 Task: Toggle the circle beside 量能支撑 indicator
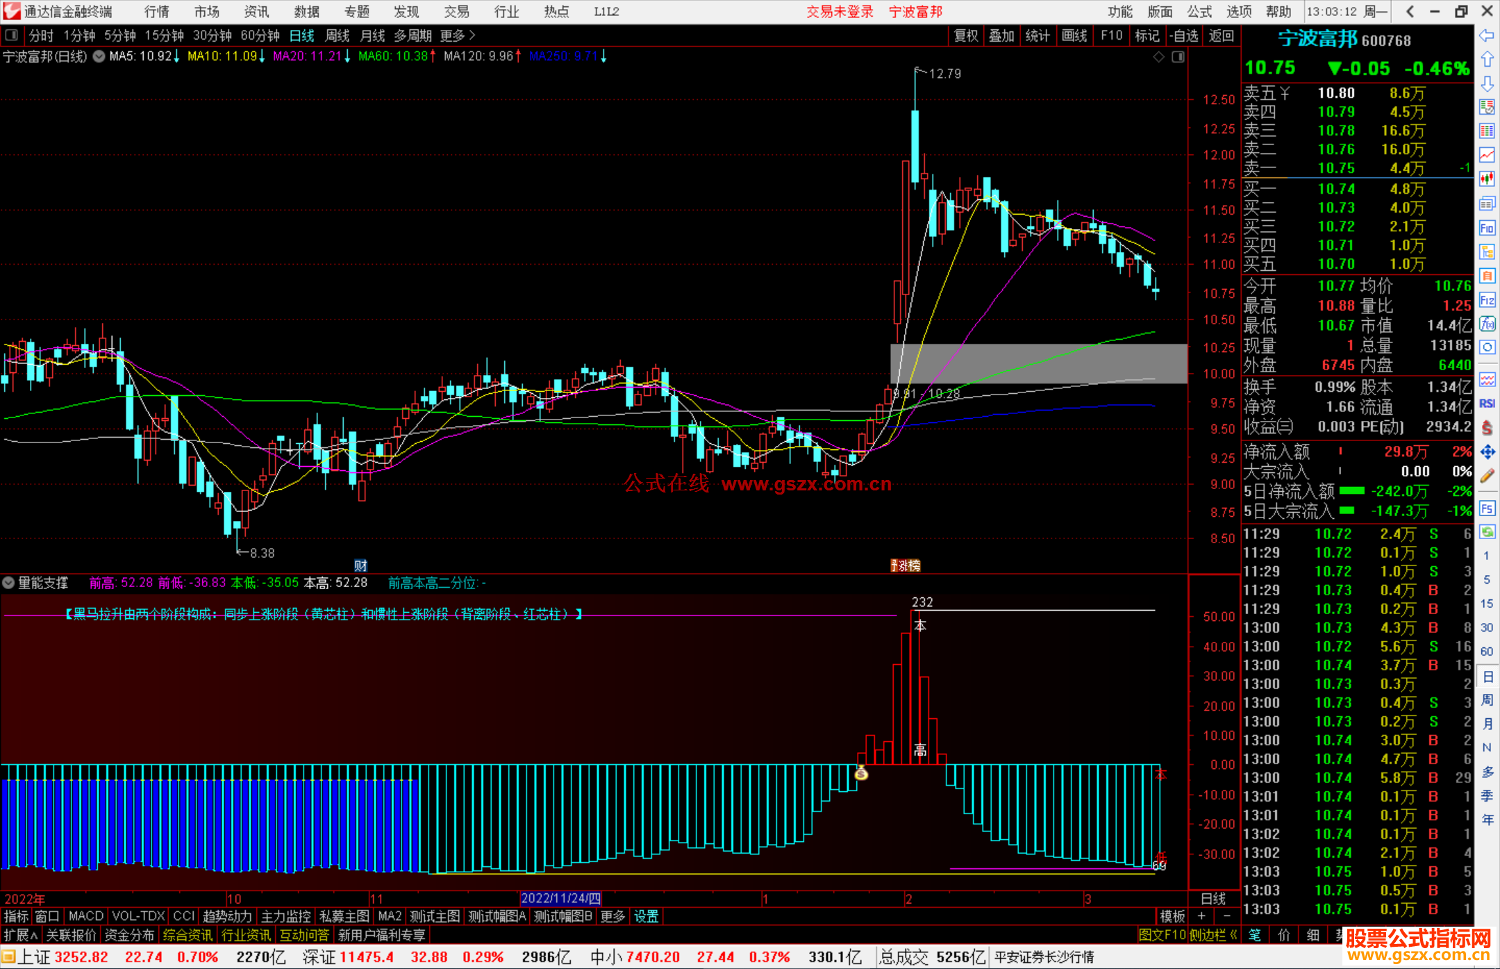coord(8,583)
